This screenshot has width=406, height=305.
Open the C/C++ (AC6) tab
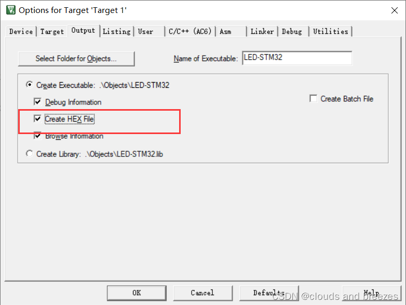pos(190,32)
